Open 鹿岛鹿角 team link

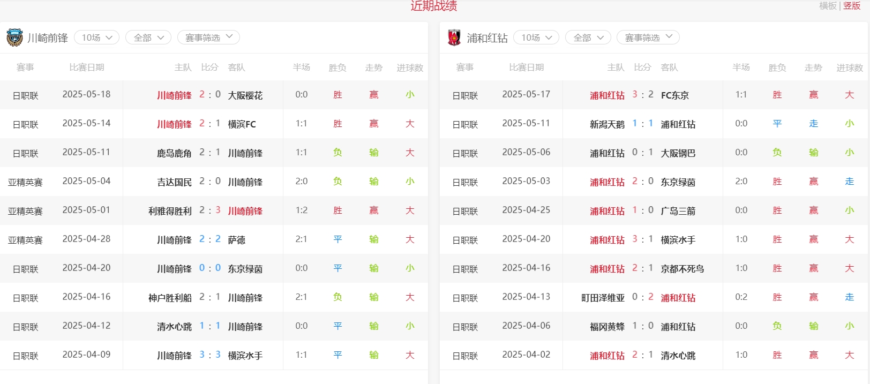coord(174,153)
